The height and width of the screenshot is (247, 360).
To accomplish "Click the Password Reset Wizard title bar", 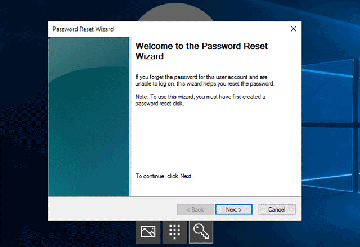I will [169, 28].
